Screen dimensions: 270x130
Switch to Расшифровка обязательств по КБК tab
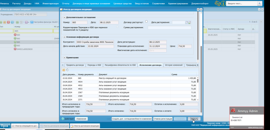click(x=120, y=65)
